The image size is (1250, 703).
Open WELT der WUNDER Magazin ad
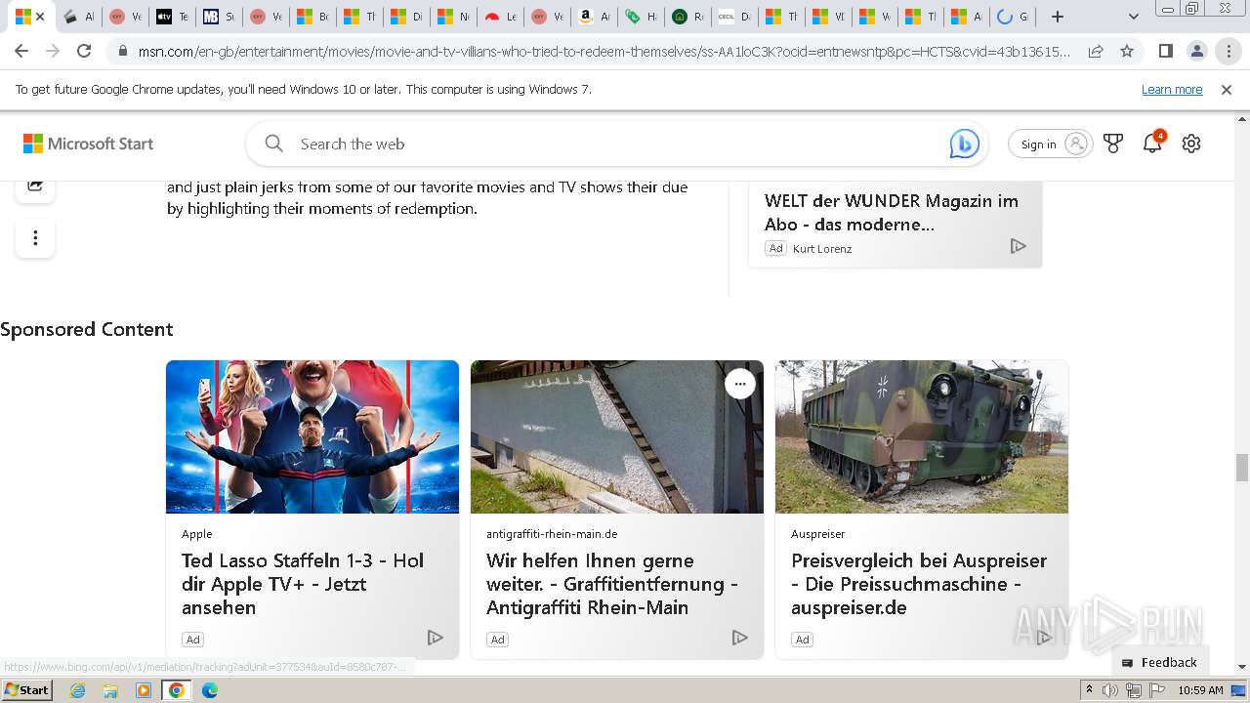892,212
